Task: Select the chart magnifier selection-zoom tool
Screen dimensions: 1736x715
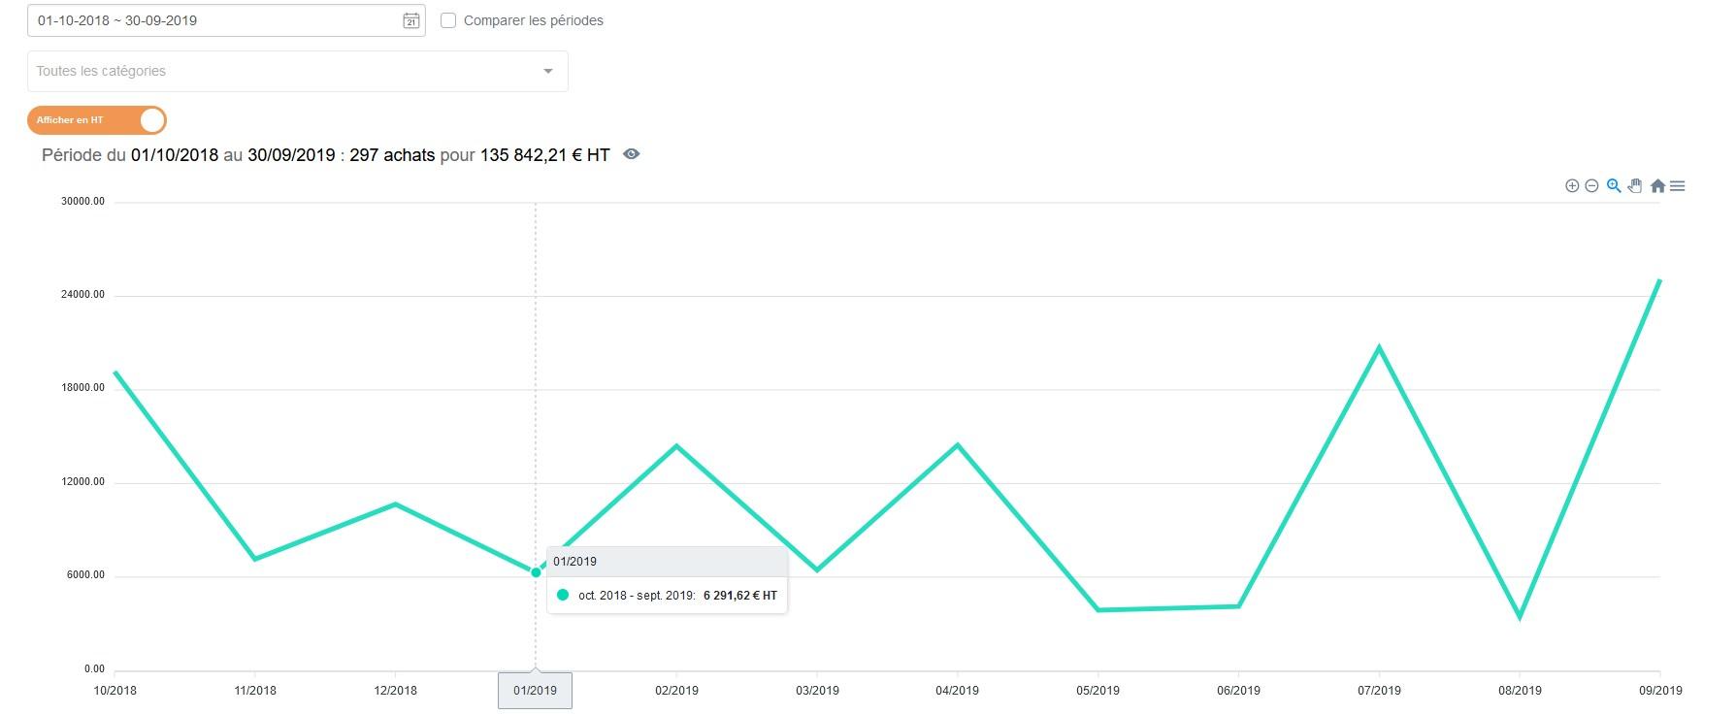Action: click(x=1614, y=185)
